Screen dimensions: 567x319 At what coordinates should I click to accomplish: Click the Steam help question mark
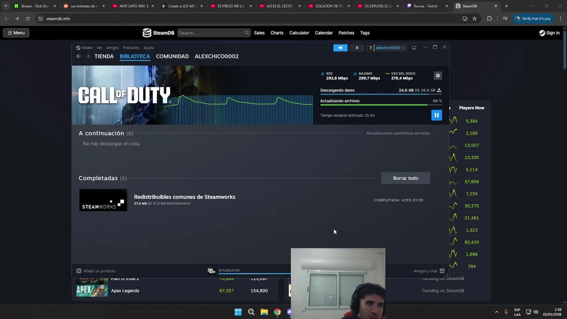click(370, 48)
